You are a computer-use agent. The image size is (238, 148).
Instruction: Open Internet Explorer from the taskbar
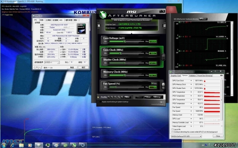12,145
